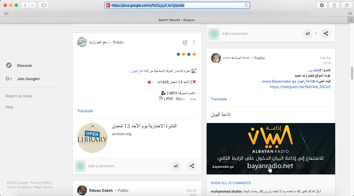The height and width of the screenshot is (196, 354).
Task: Expand the favorites bar overflow chevron
Action: 350,14
